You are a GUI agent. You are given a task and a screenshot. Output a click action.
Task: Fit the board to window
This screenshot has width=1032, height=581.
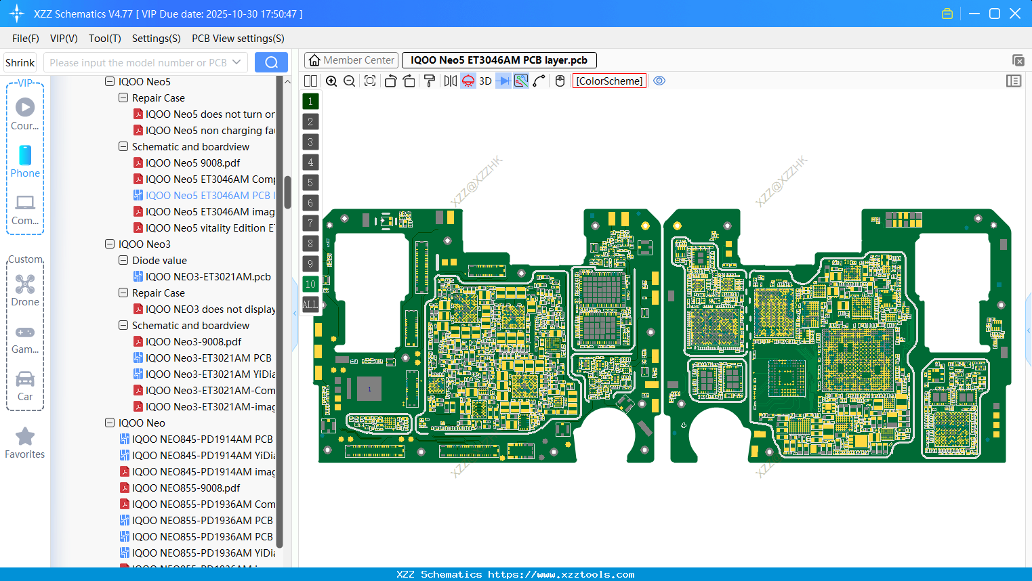(370, 81)
